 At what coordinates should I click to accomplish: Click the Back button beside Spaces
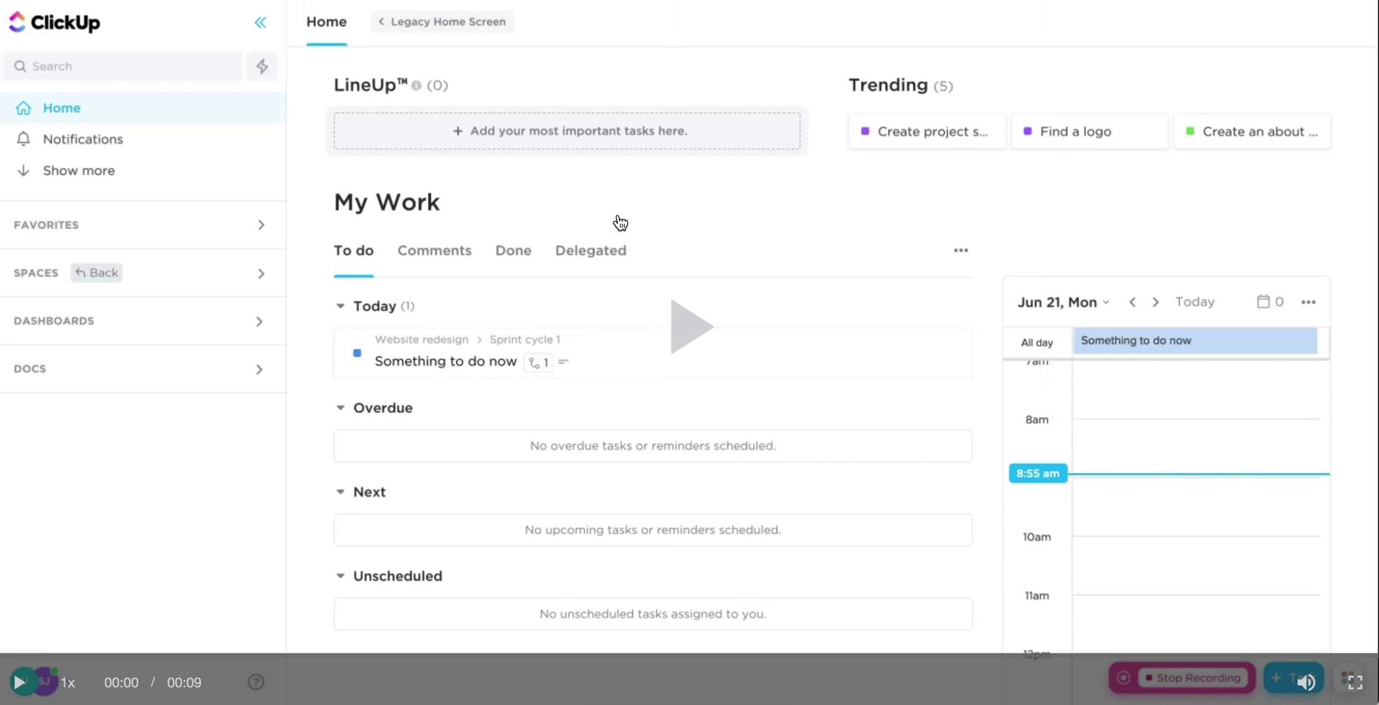pyautogui.click(x=96, y=273)
